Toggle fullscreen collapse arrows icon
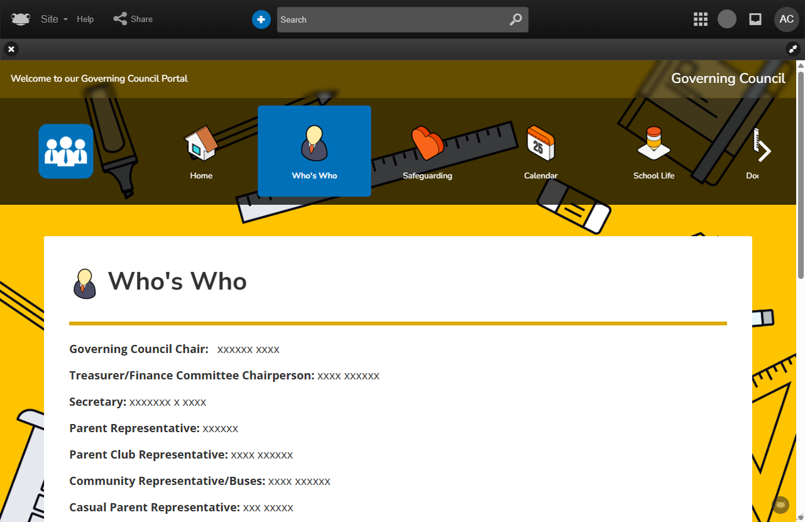 pyautogui.click(x=793, y=49)
